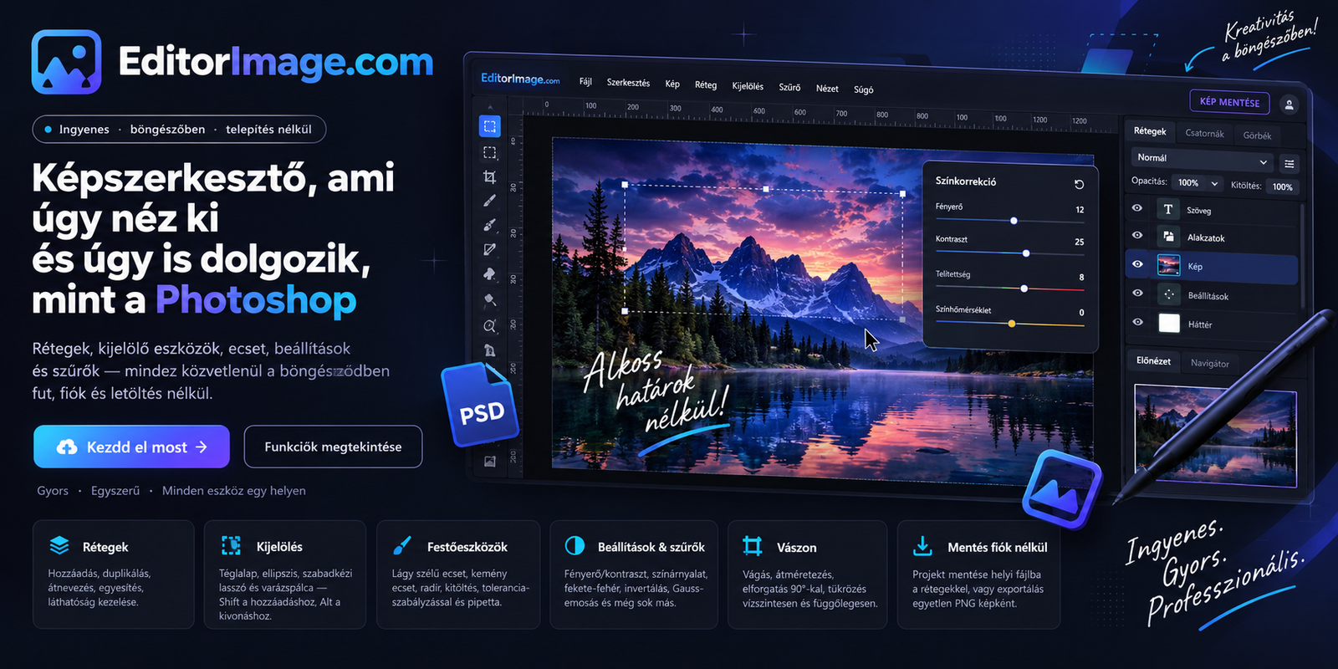1338x669 pixels.
Task: Hide the Háttér layer
Action: pos(1137,322)
